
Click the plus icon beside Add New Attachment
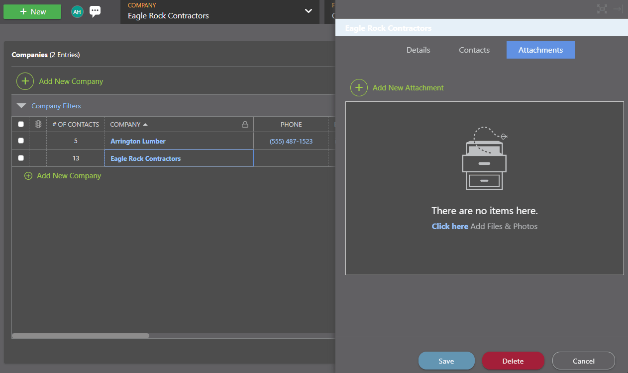pyautogui.click(x=359, y=87)
